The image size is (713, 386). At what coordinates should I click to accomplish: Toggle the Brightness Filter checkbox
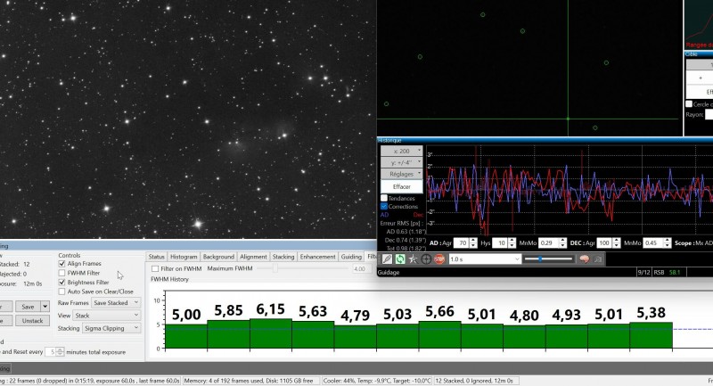pyautogui.click(x=61, y=283)
